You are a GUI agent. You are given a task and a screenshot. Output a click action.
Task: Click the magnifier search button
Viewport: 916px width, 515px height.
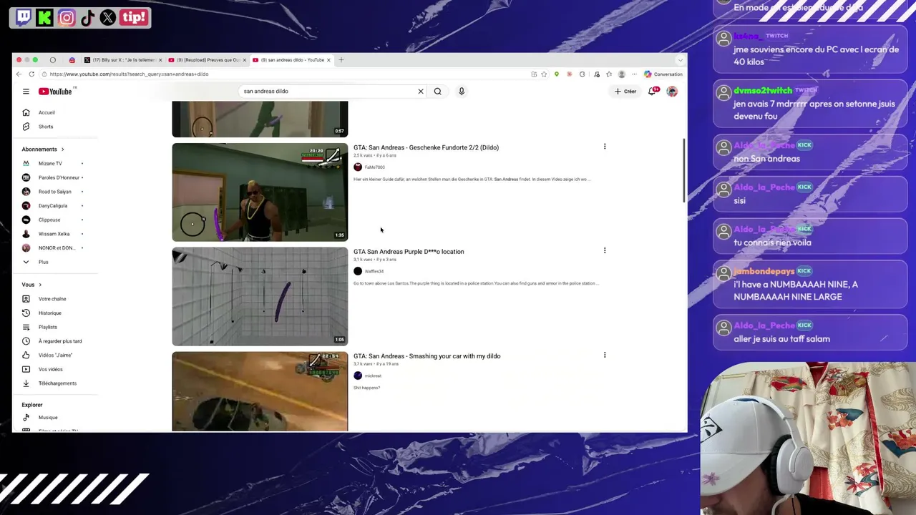(x=438, y=92)
